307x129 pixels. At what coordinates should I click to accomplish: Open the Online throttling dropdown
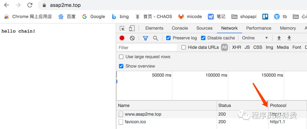pos(255,38)
